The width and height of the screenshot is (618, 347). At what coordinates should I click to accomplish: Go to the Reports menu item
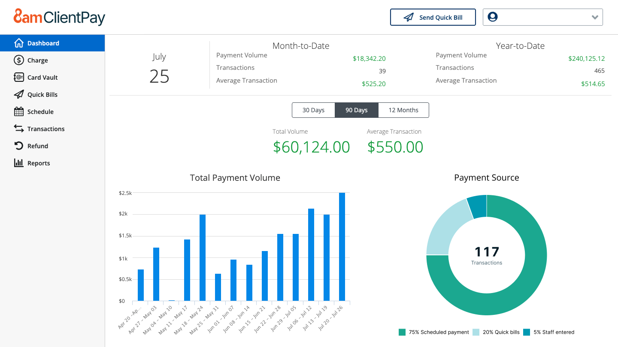pos(39,163)
